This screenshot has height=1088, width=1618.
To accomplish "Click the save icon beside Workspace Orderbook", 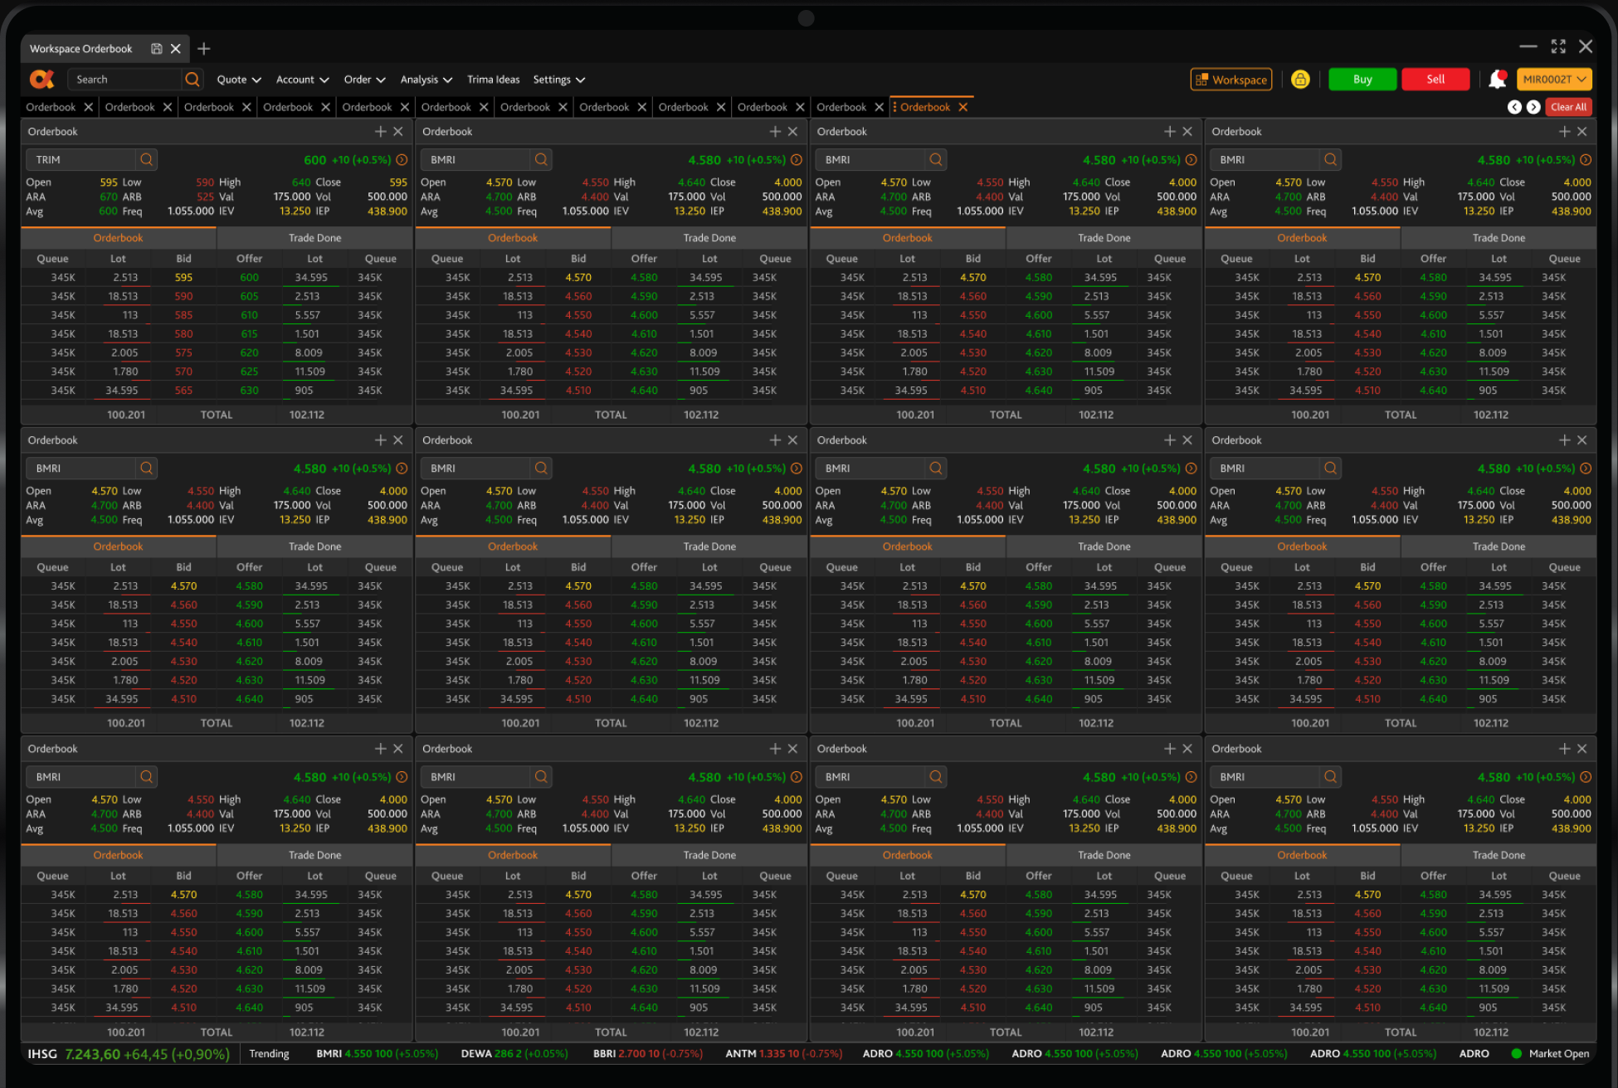I will 156,49.
